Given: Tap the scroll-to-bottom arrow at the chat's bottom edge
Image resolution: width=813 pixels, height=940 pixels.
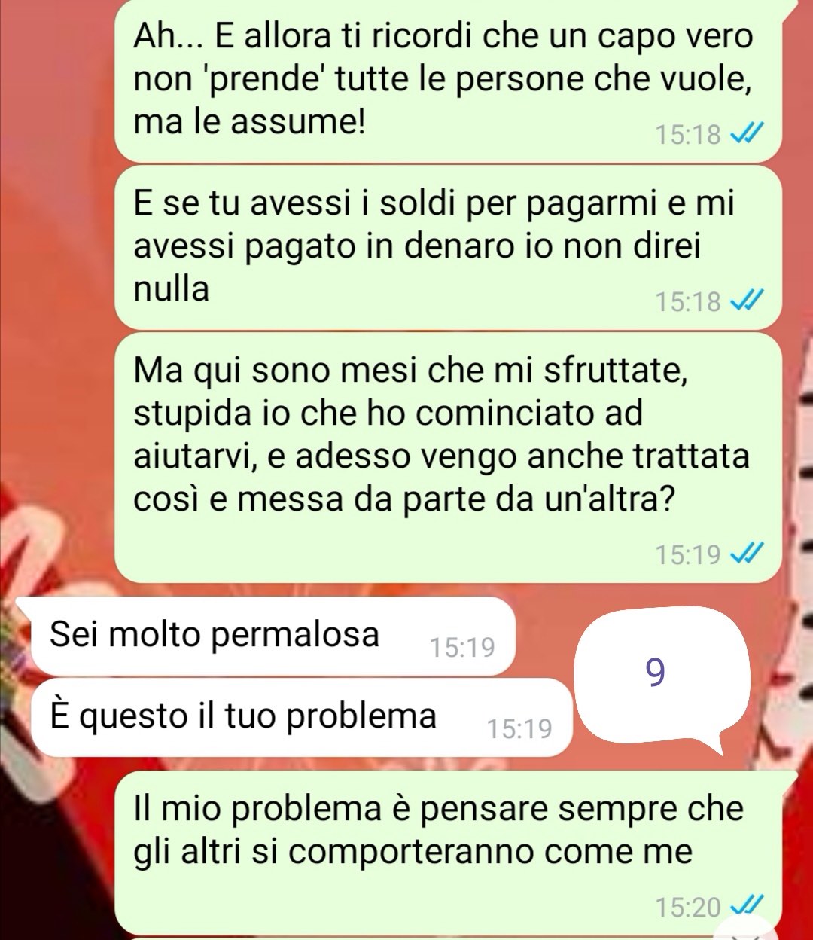Looking at the screenshot, I should click(x=744, y=932).
